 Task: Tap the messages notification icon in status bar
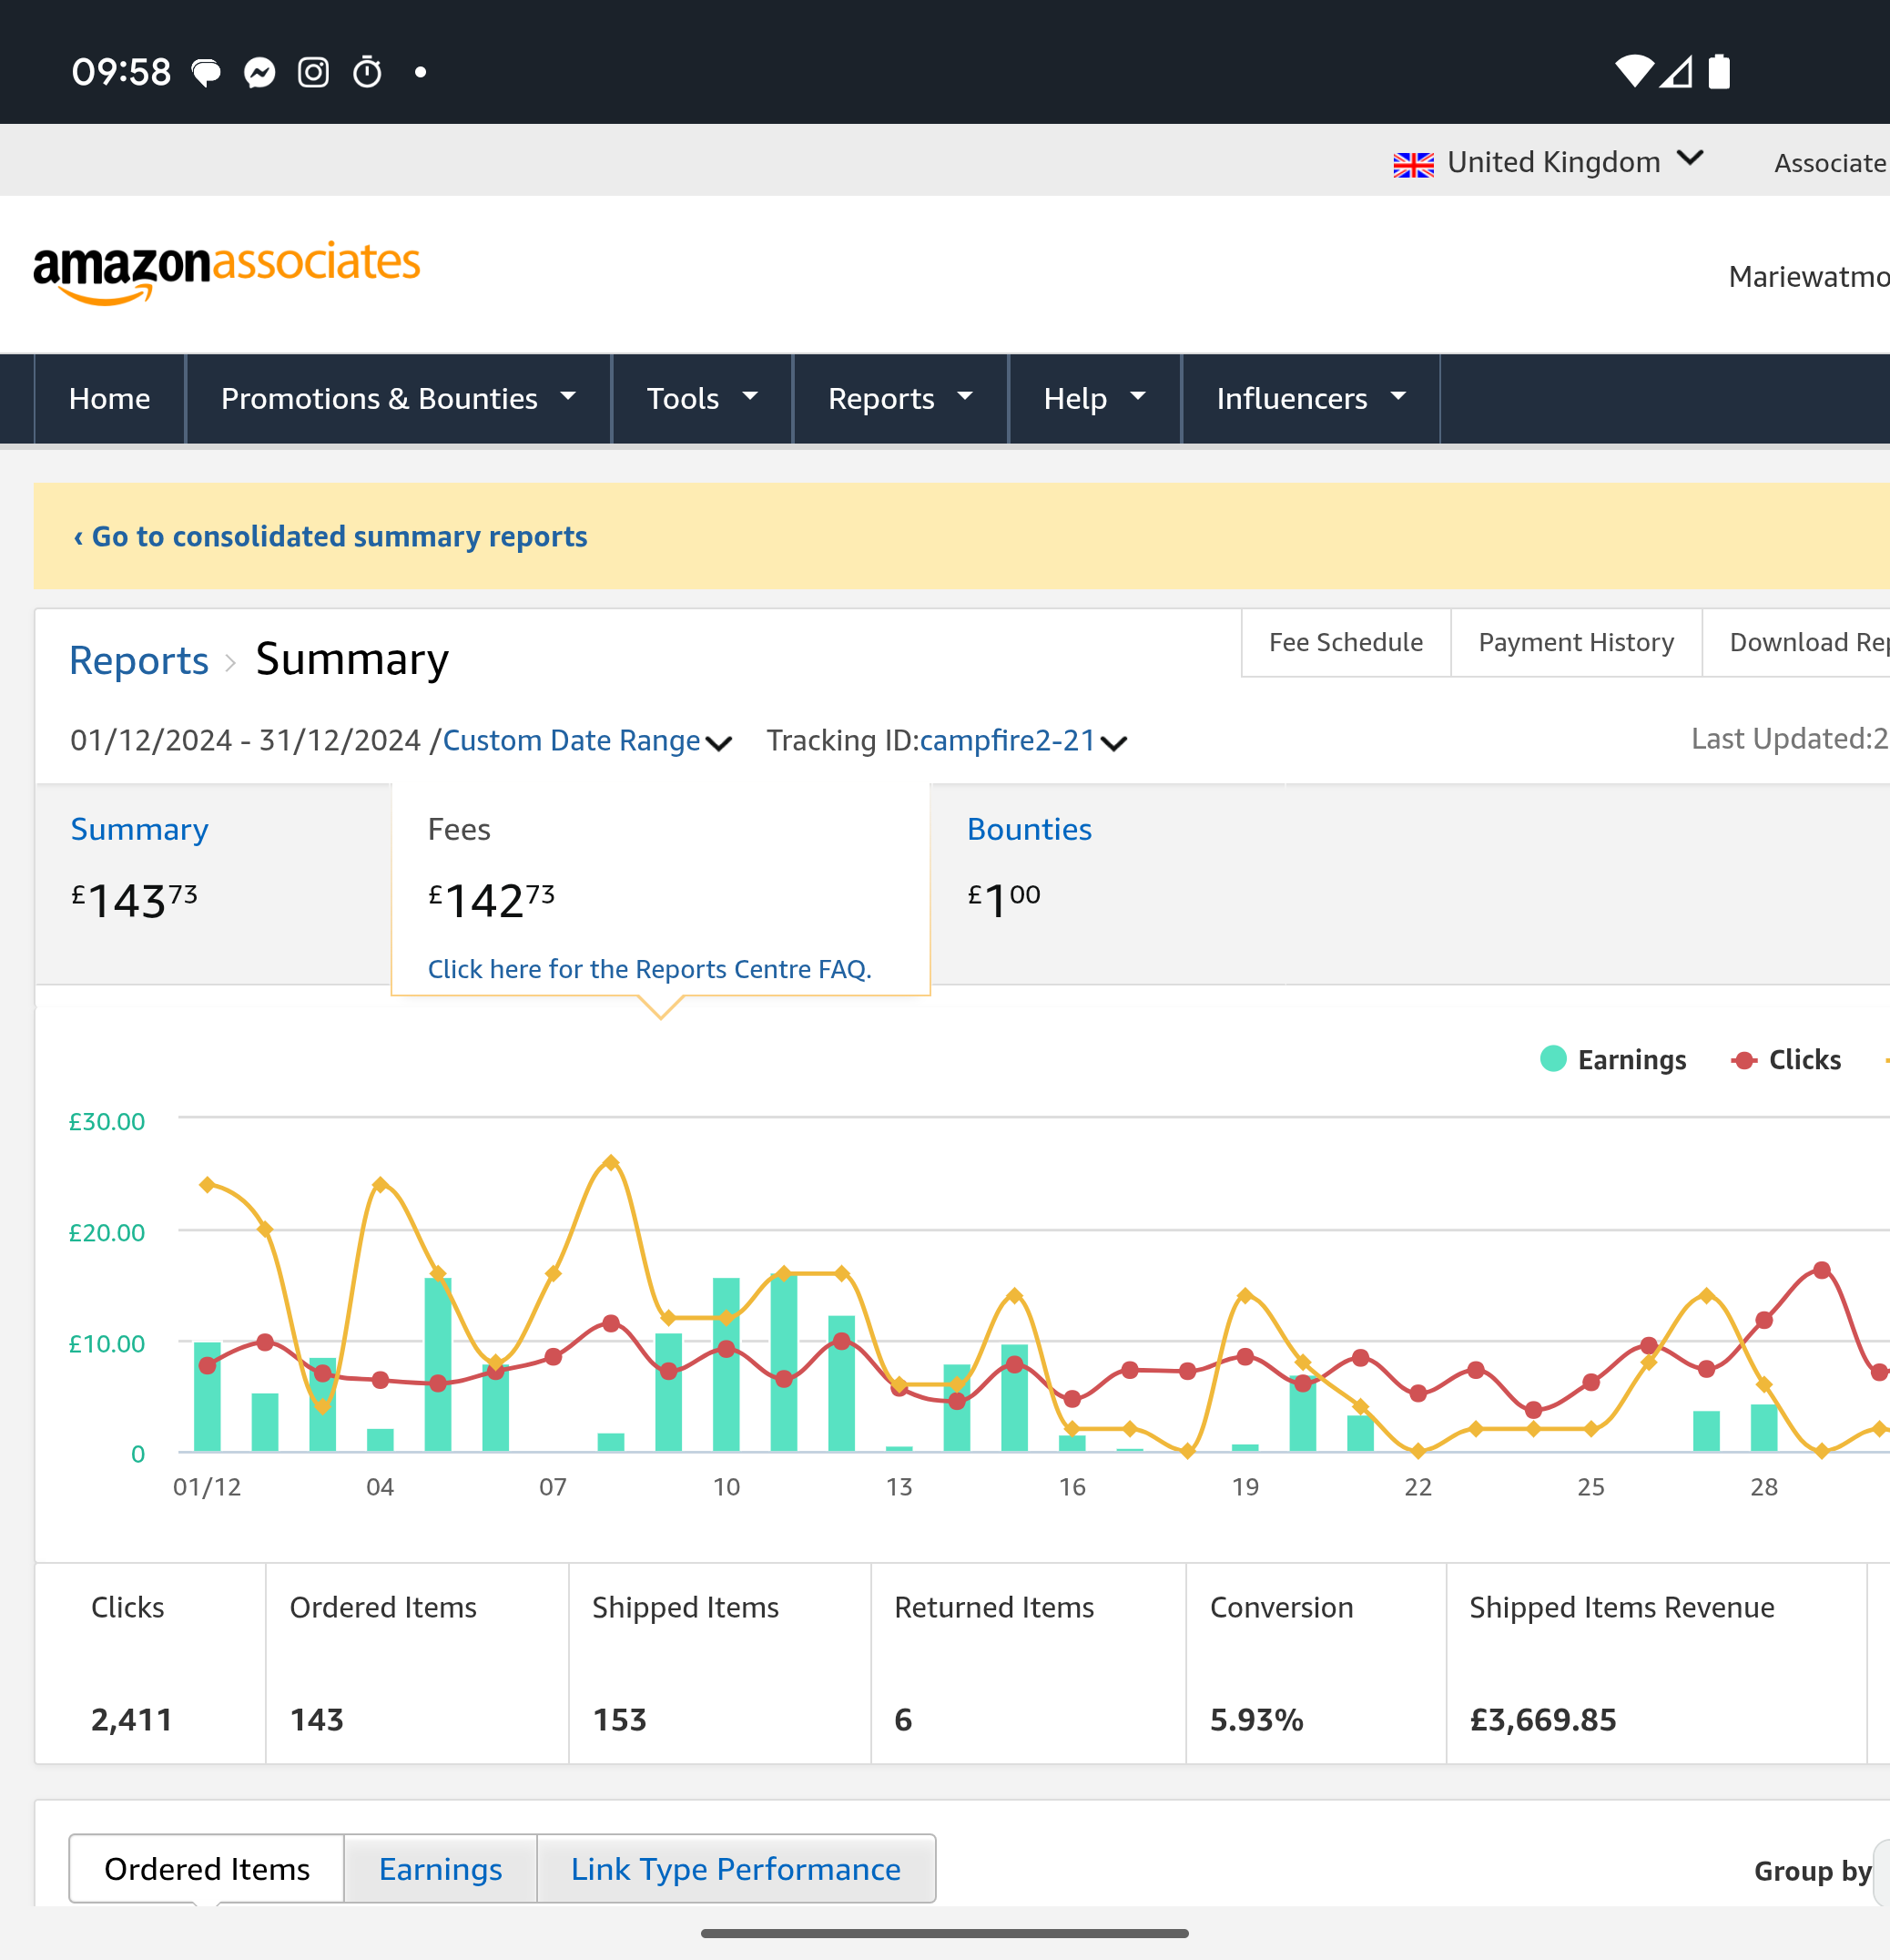pyautogui.click(x=206, y=72)
